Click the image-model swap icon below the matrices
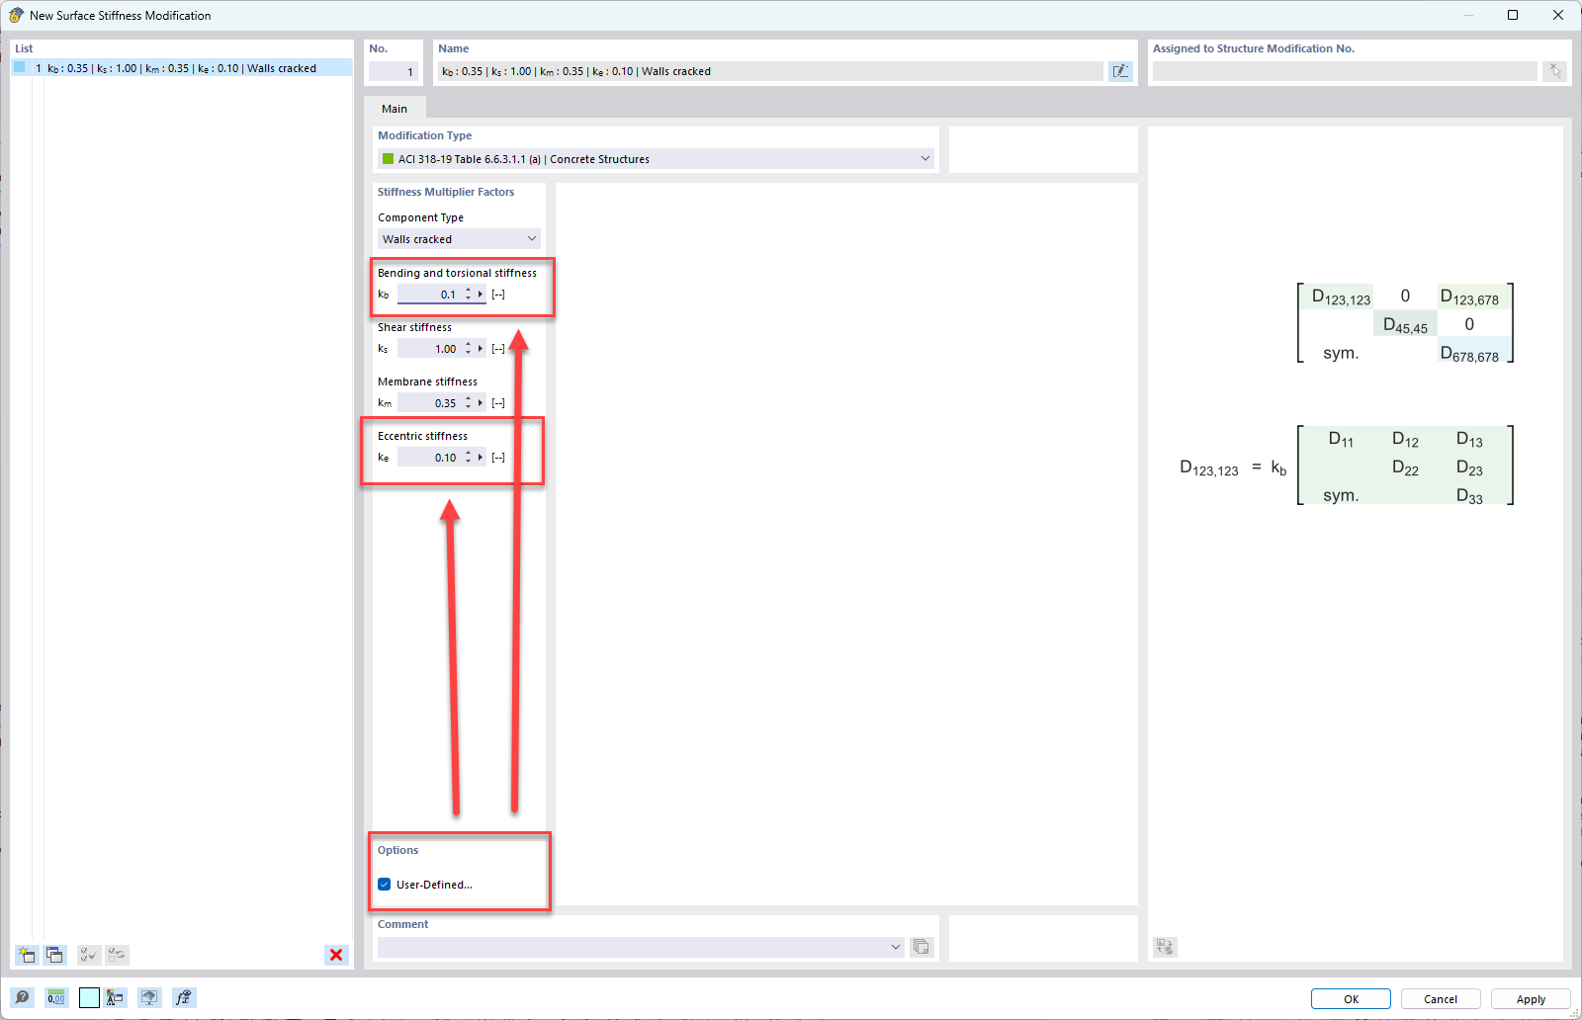 [1165, 947]
